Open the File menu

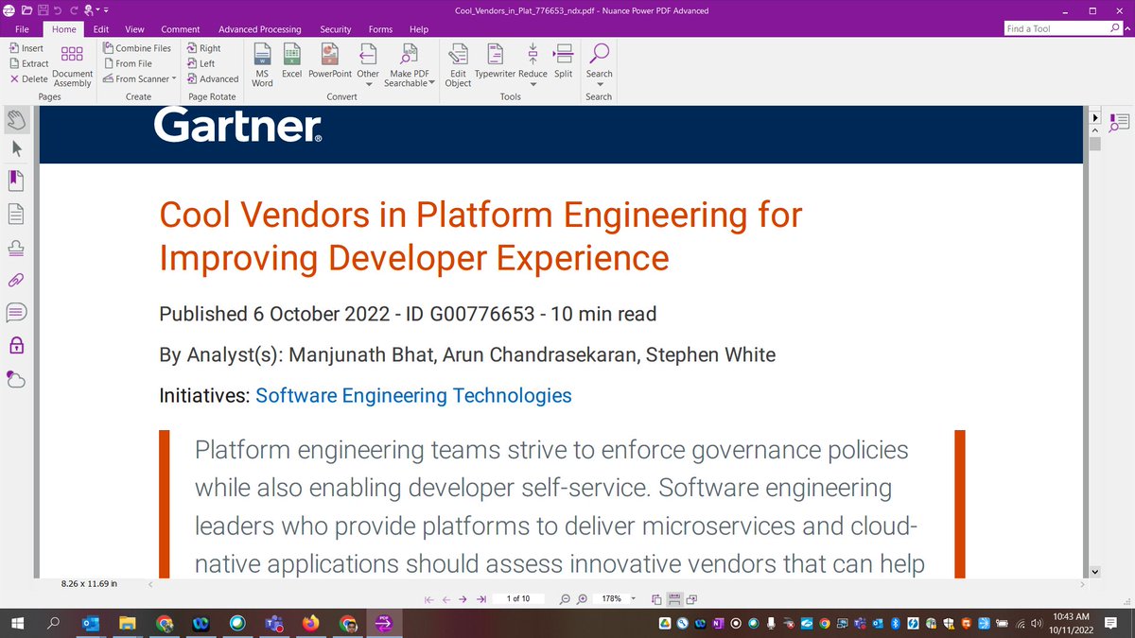(22, 29)
